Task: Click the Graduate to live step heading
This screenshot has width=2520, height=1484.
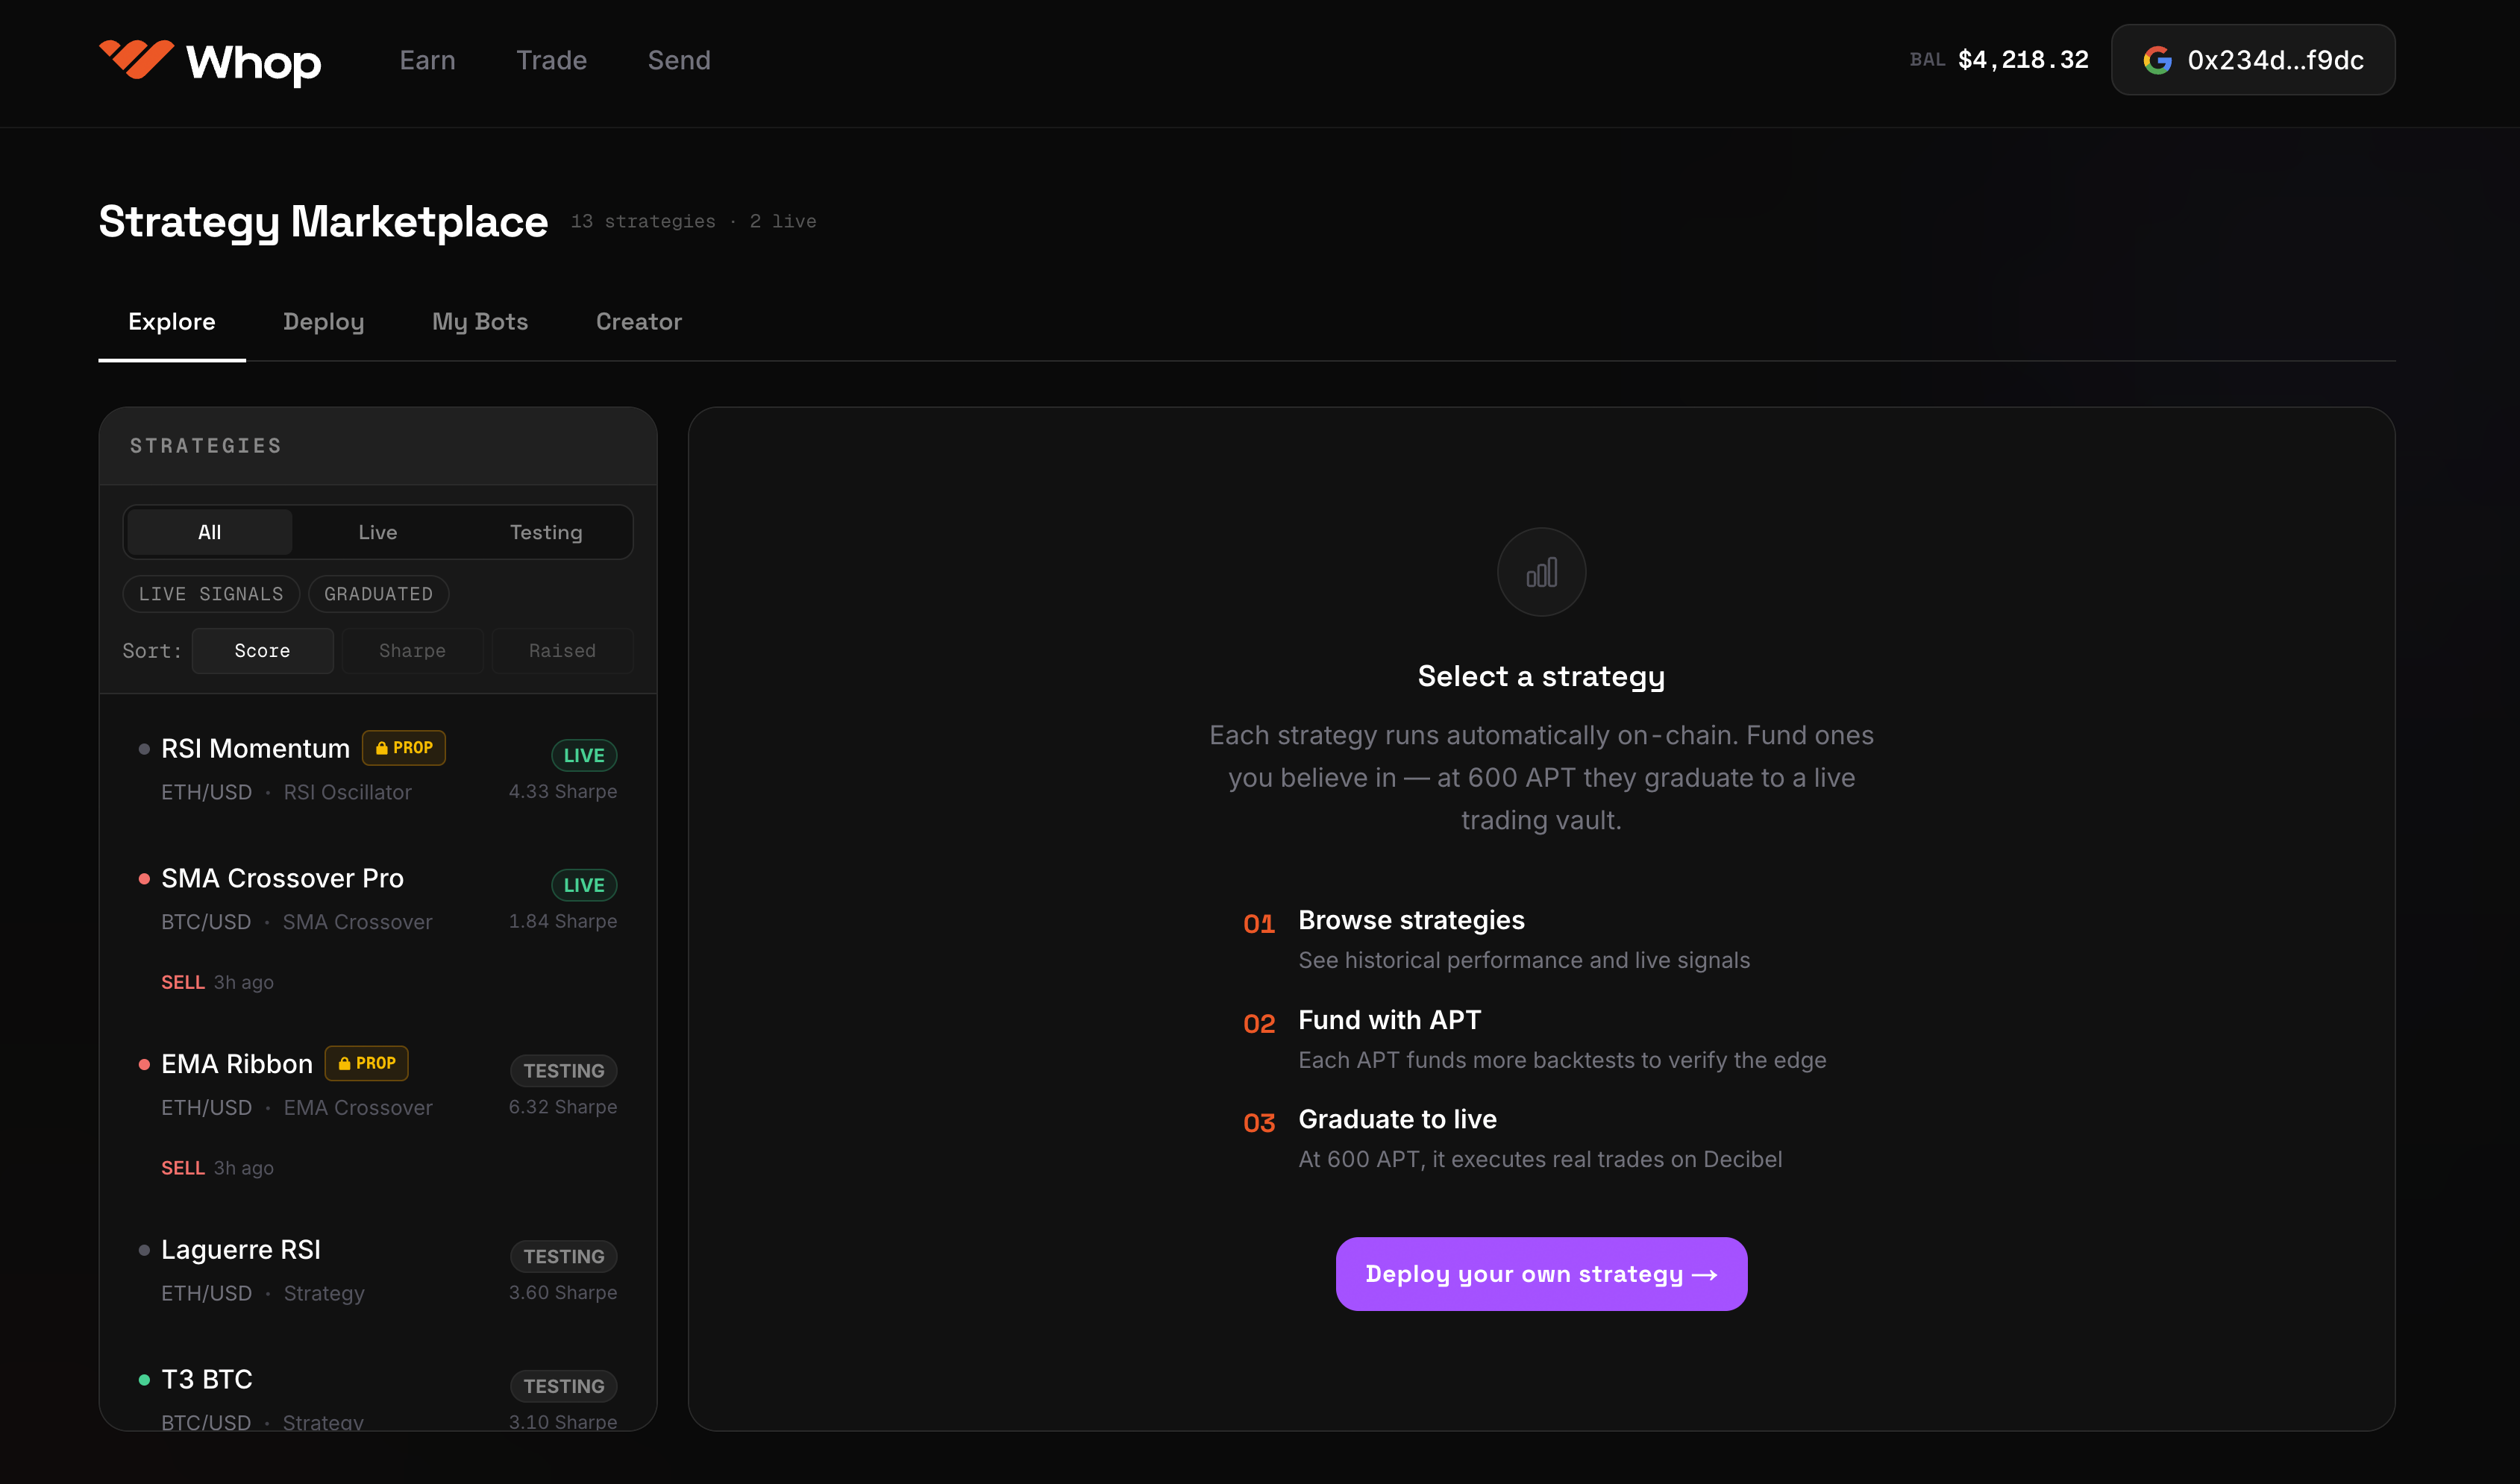Action: [x=1397, y=1119]
